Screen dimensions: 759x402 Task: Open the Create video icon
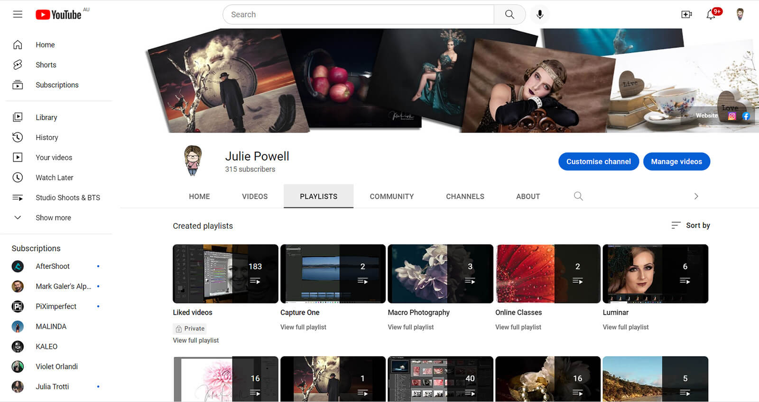pyautogui.click(x=686, y=15)
